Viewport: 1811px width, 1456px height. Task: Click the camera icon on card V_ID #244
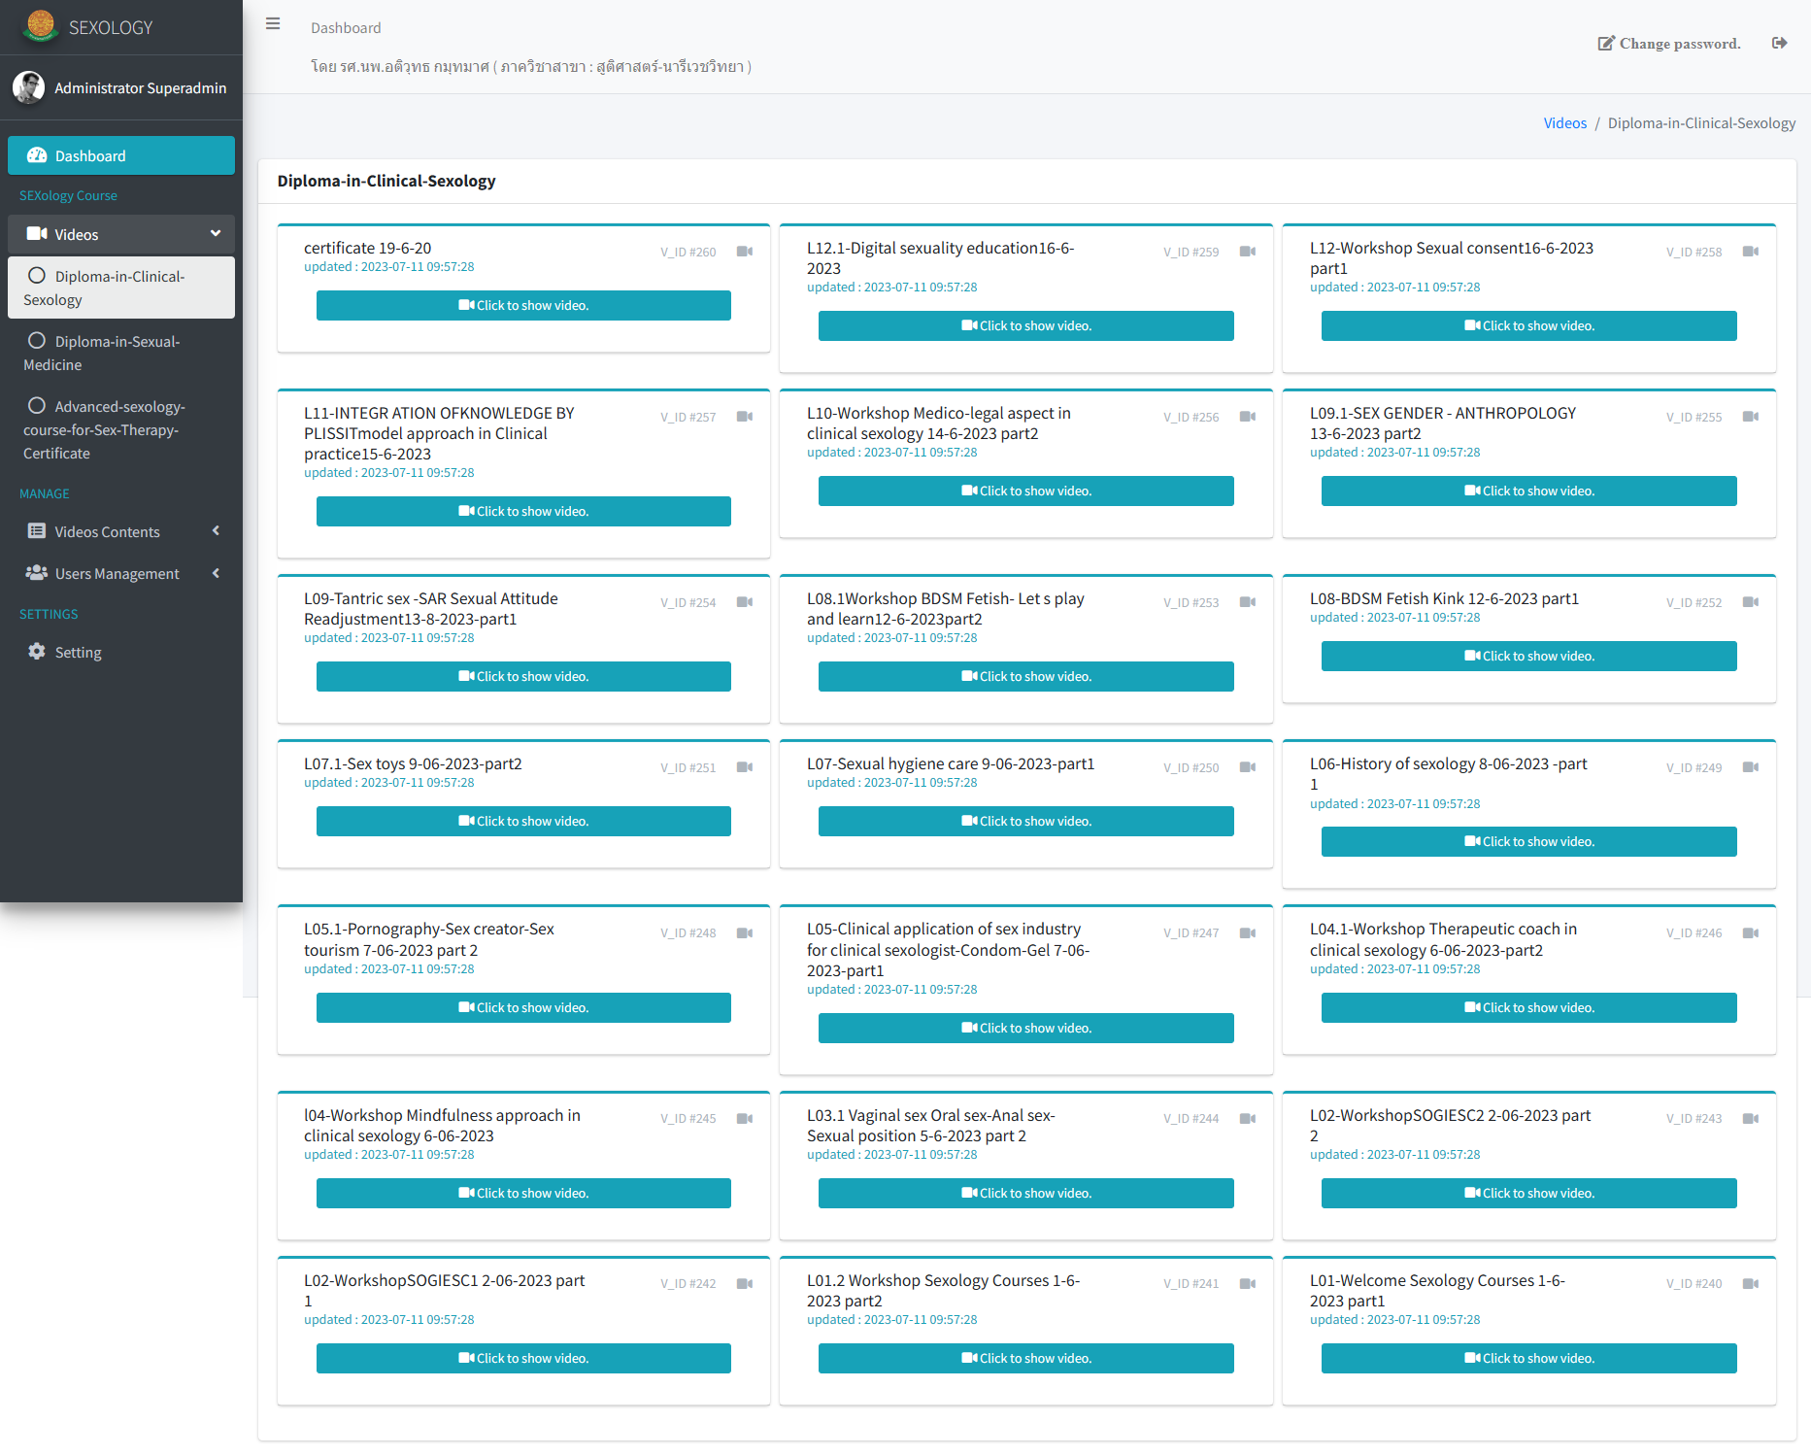coord(1248,1119)
